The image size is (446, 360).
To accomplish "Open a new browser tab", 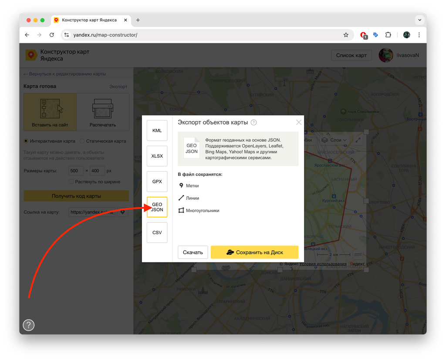I will point(138,20).
